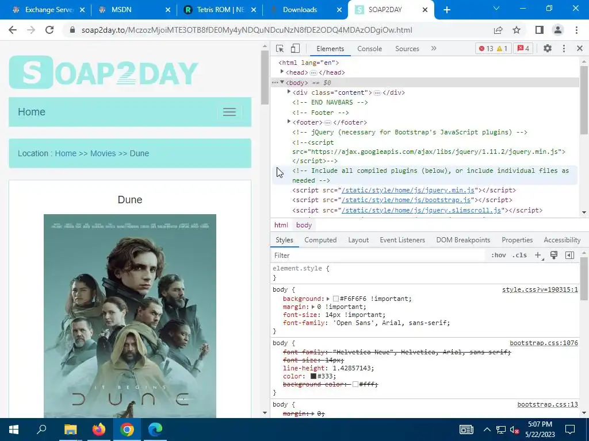589x441 pixels.
Task: Click the Styles Filter input field
Action: click(377, 256)
